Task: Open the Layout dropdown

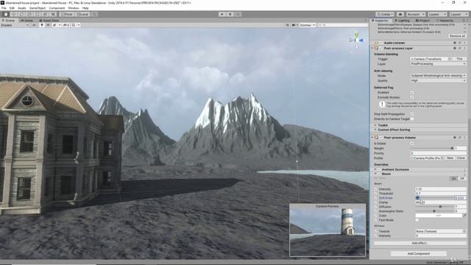Action: pos(458,14)
